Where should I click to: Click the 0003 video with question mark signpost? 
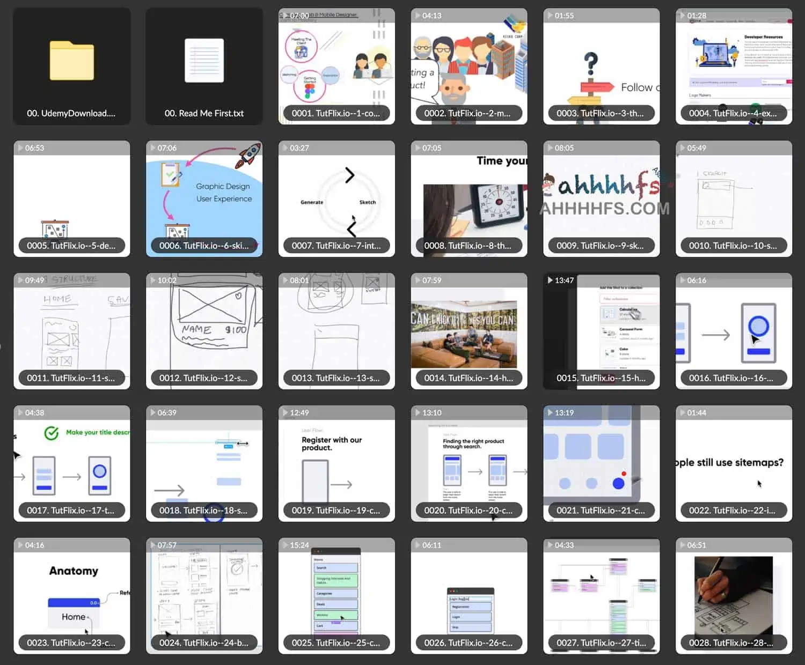point(601,64)
